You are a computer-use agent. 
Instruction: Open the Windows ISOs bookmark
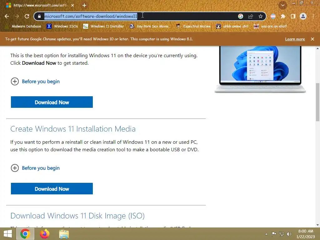62,26
